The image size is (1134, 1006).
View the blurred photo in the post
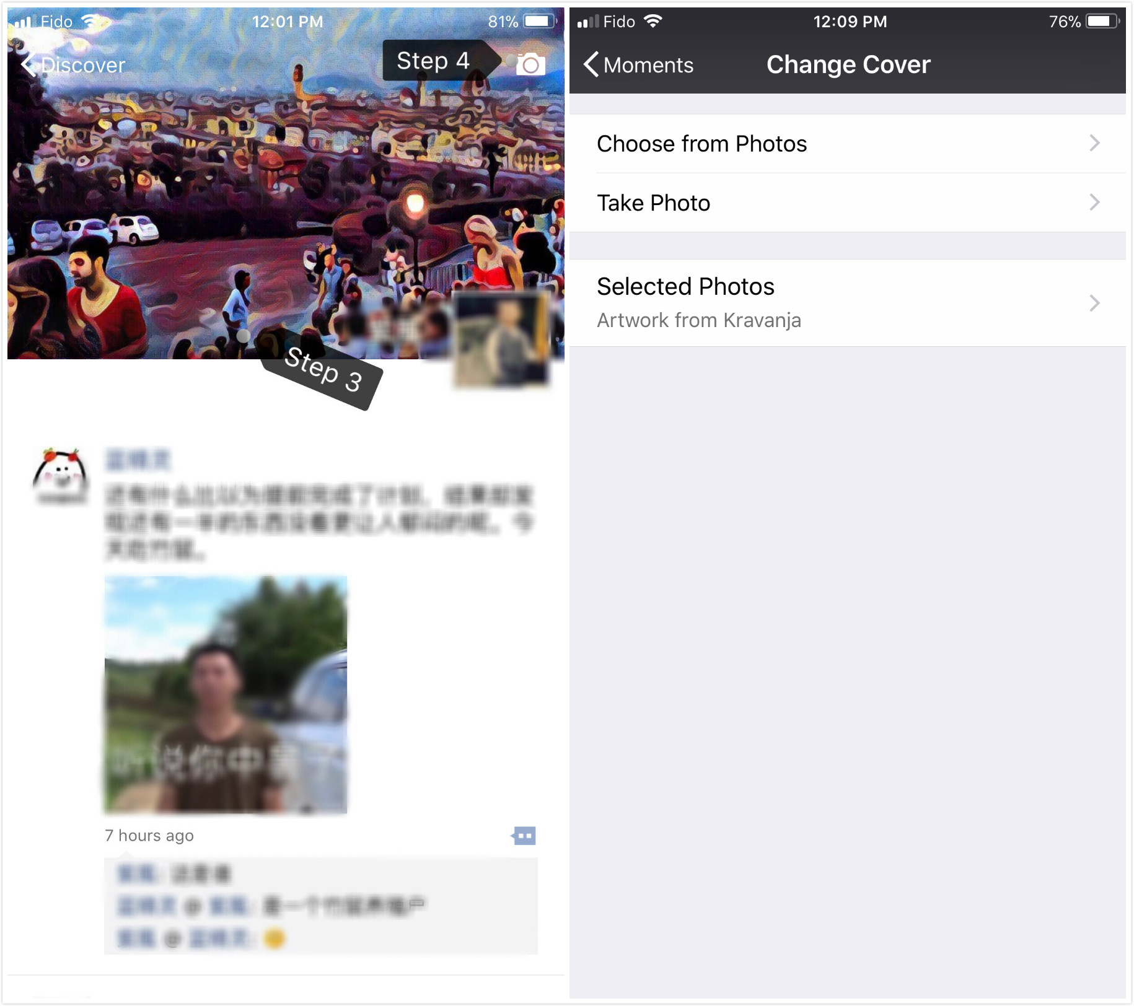click(x=226, y=694)
